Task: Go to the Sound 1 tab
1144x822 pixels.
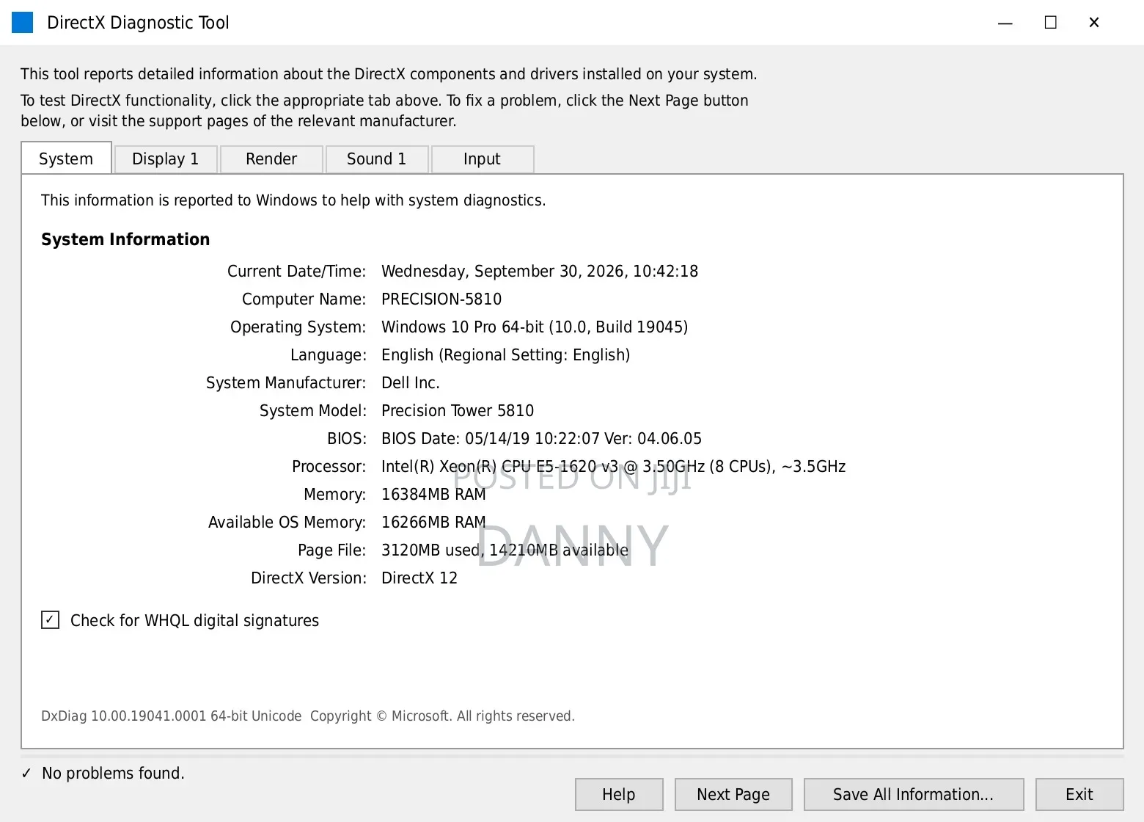Action: pyautogui.click(x=377, y=159)
